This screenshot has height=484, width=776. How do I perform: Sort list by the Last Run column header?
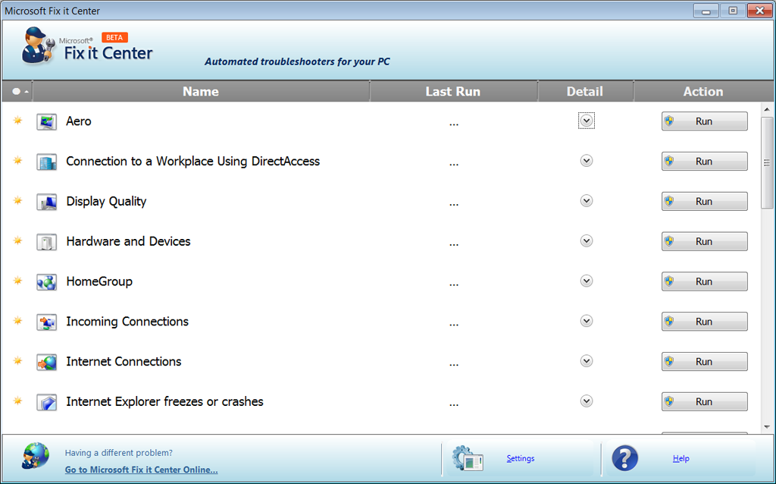pyautogui.click(x=453, y=91)
